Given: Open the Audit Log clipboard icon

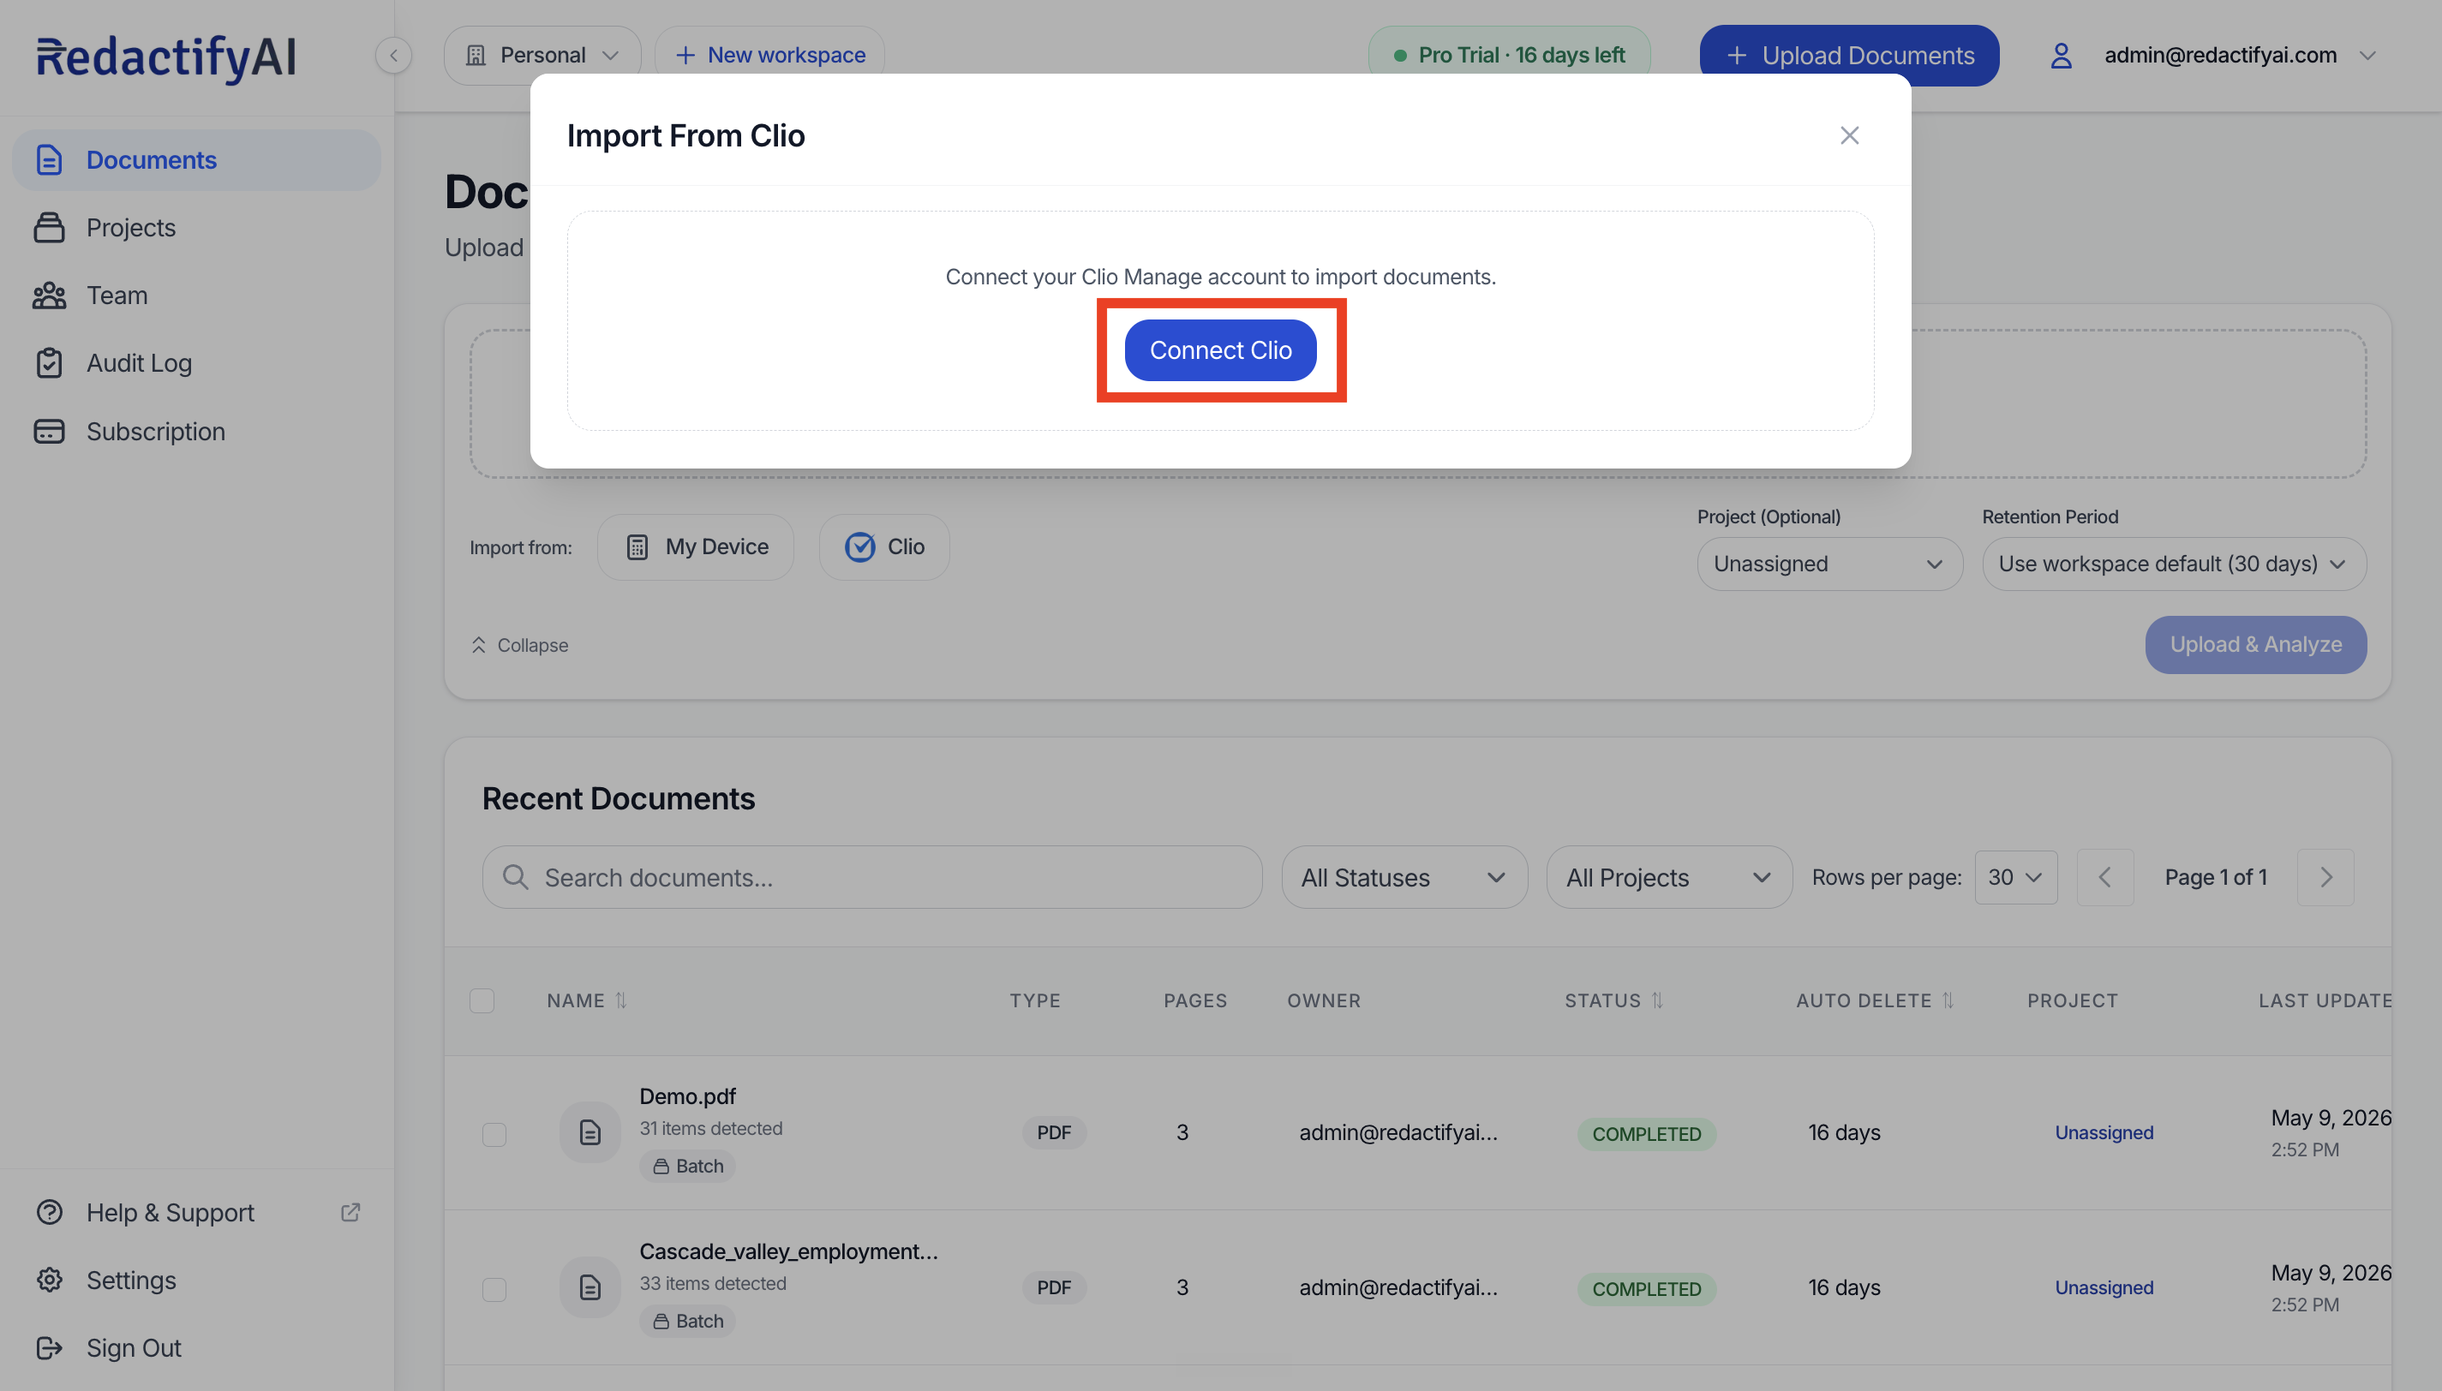Looking at the screenshot, I should pyautogui.click(x=49, y=363).
